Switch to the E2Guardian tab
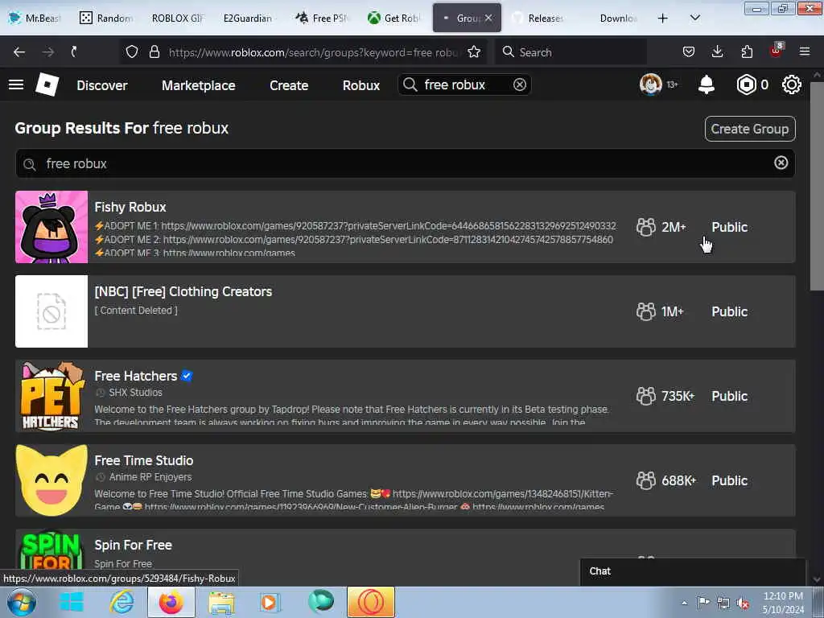 point(249,18)
